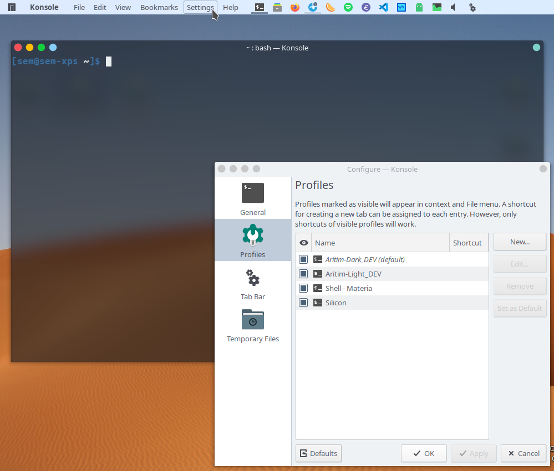554x471 pixels.
Task: Open the Konsole terminal icon in the panel
Action: tap(260, 7)
